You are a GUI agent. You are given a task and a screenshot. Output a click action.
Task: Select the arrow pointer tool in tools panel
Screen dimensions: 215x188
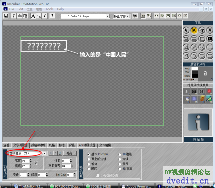tap(186, 30)
